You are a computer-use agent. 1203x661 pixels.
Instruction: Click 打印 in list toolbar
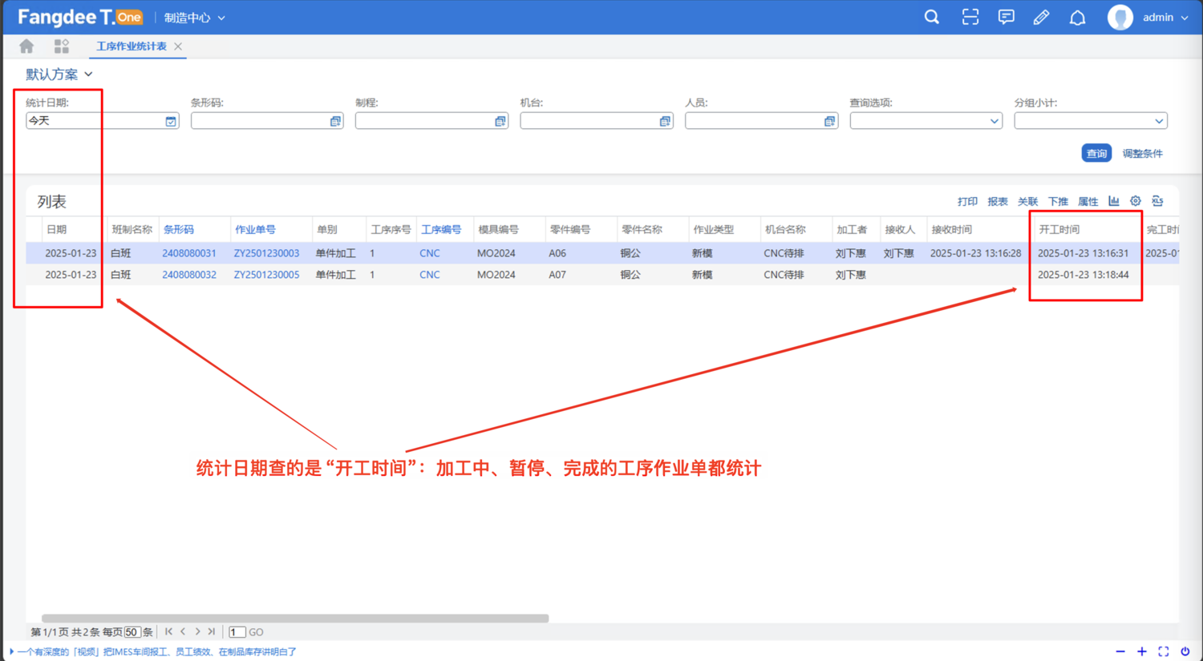(x=967, y=201)
